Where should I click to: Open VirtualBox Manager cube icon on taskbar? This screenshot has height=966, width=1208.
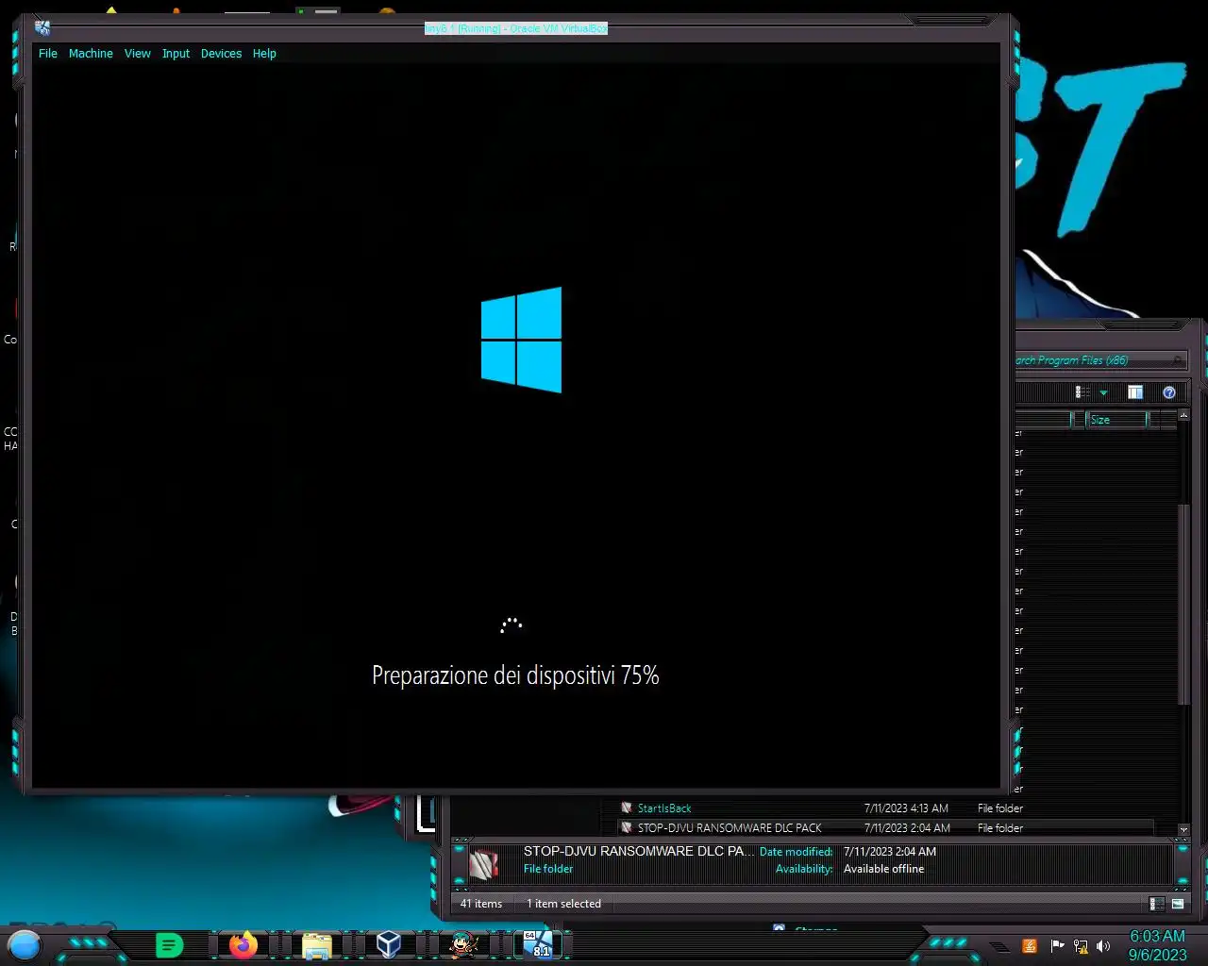coord(389,944)
